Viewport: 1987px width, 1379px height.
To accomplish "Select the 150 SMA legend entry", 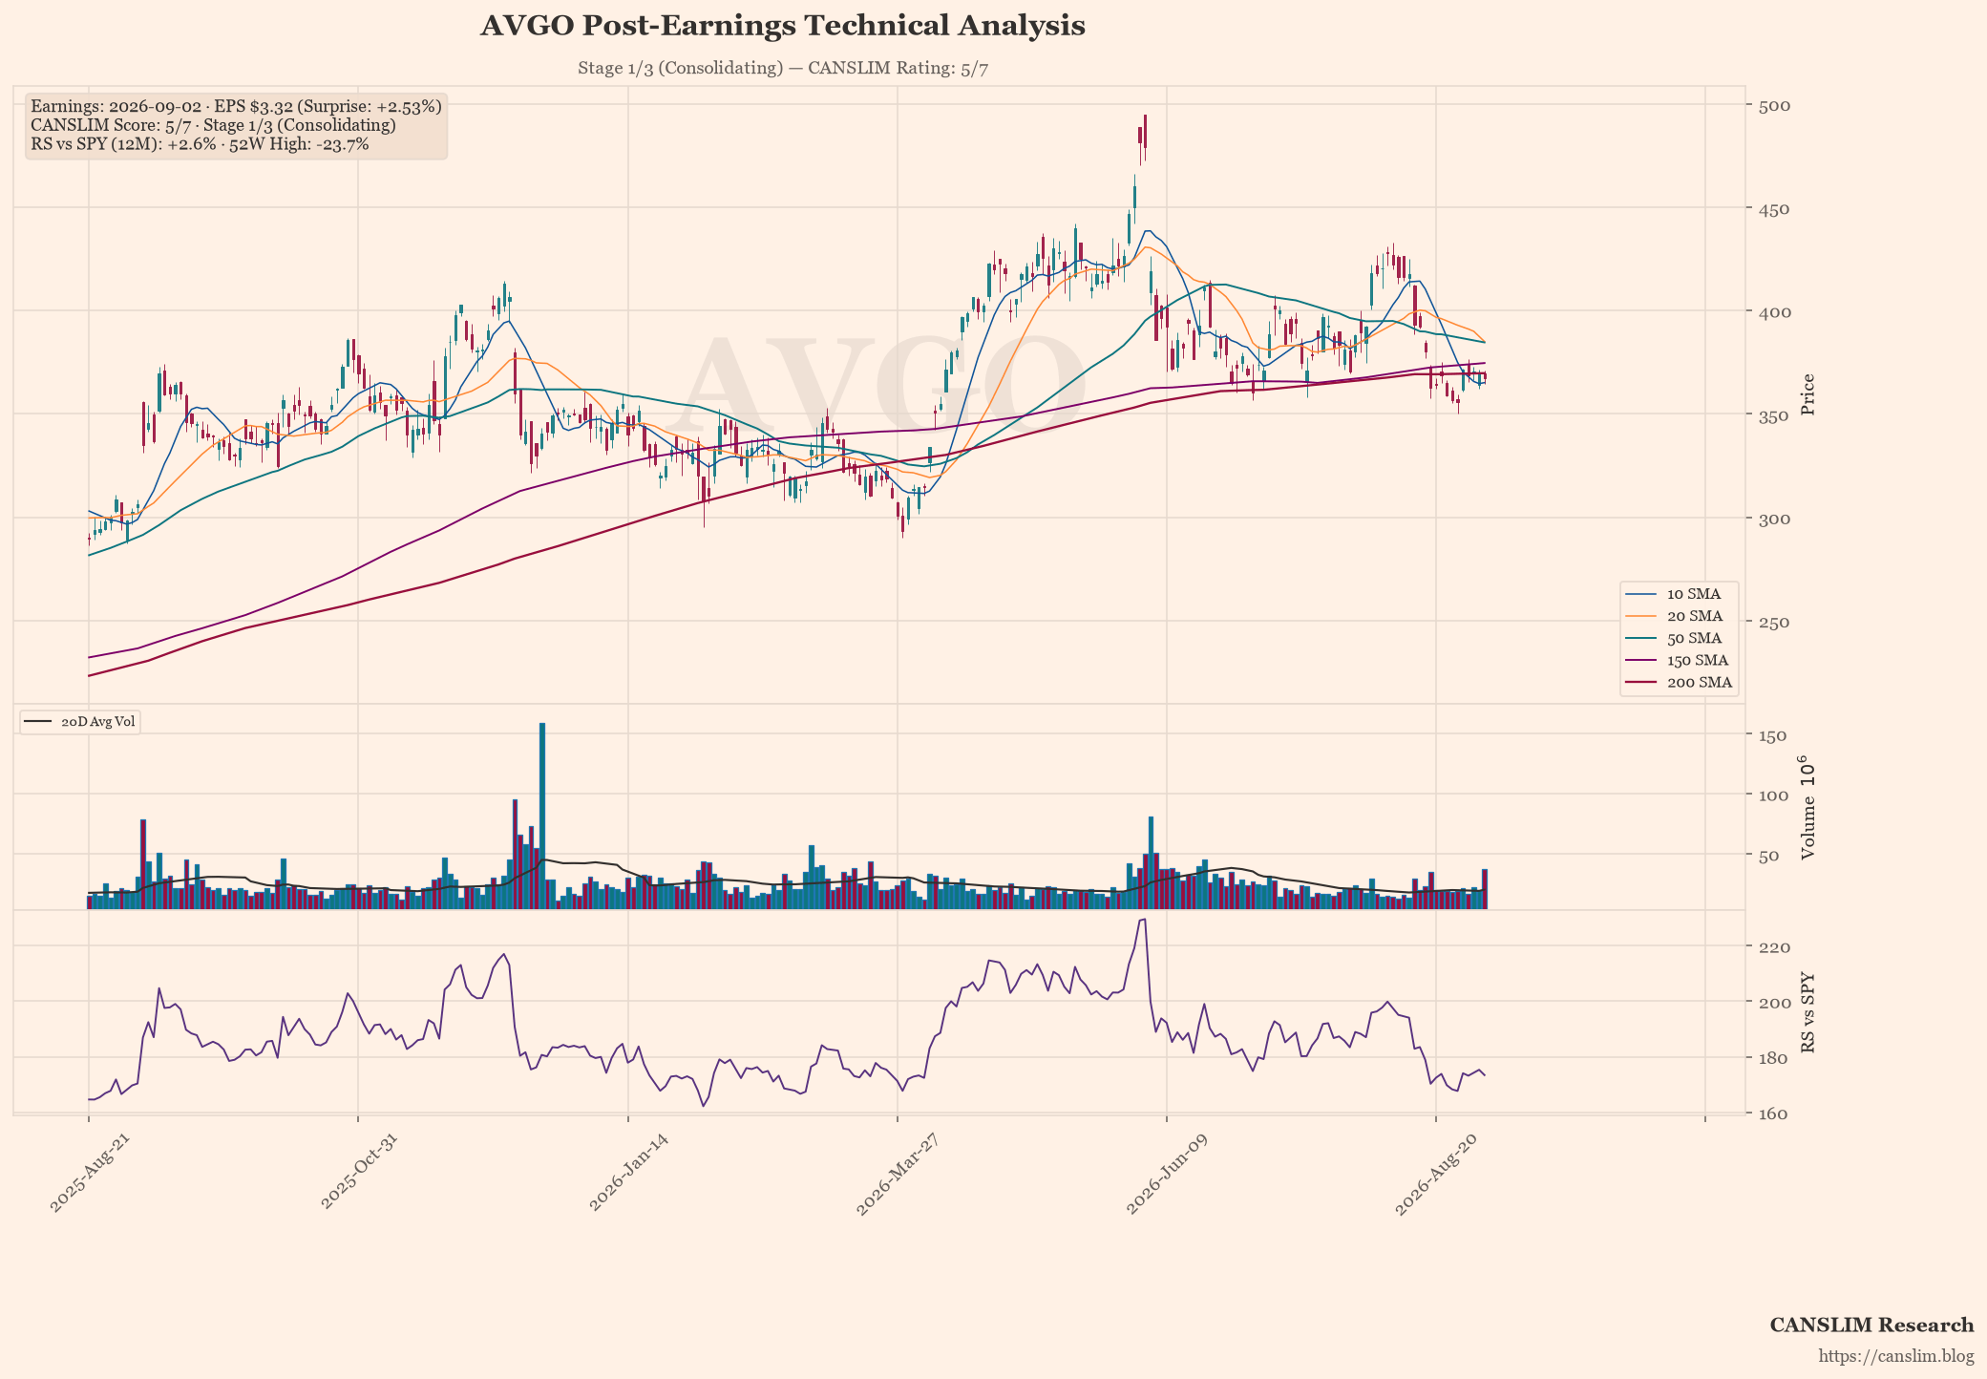I will coord(1680,660).
